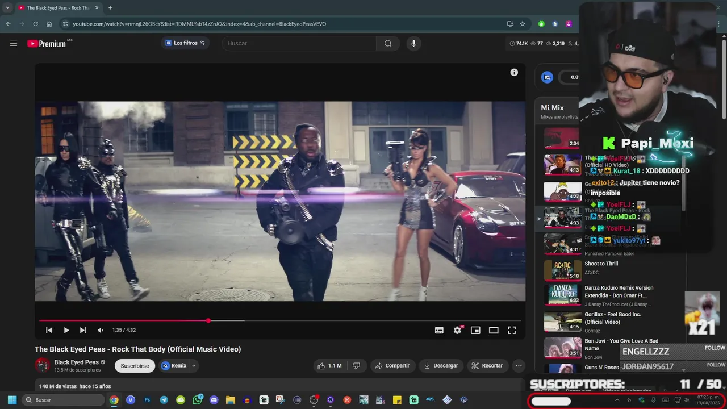This screenshot has width=727, height=409.
Task: Open the Black Eyed Peas channel avatar
Action: [x=42, y=365]
